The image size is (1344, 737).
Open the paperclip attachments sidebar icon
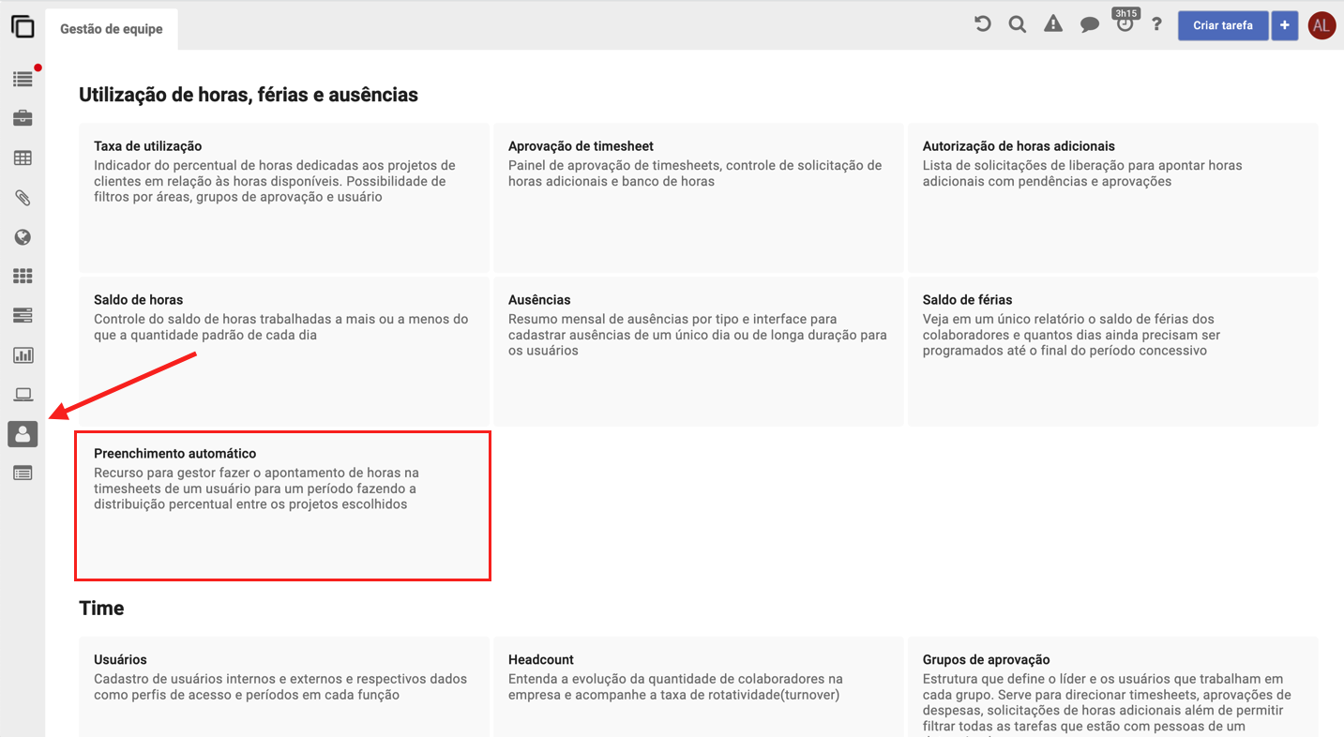click(23, 198)
